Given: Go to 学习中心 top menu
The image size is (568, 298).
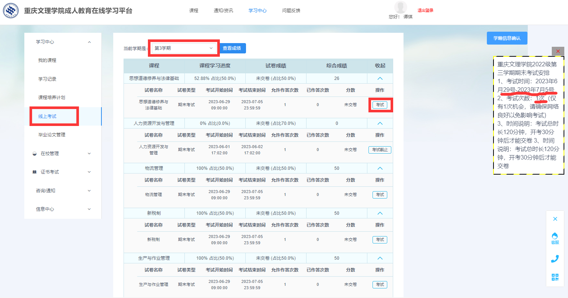Looking at the screenshot, I should pyautogui.click(x=257, y=11).
